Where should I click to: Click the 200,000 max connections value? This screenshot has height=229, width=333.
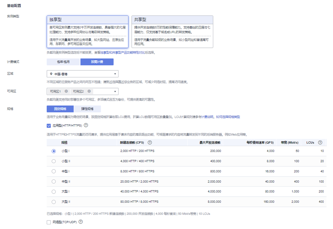216,151
